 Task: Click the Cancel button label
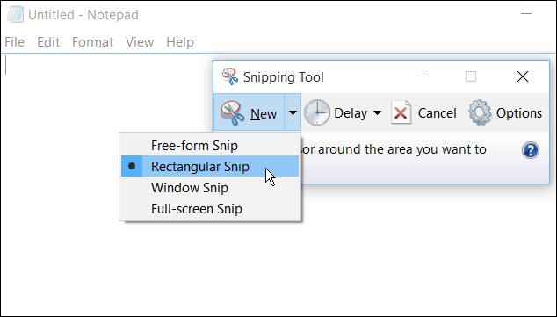pos(437,113)
